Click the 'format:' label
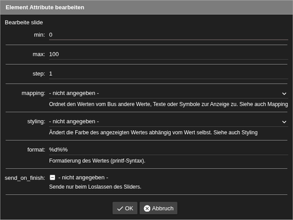The image size is (293, 220). click(x=36, y=150)
